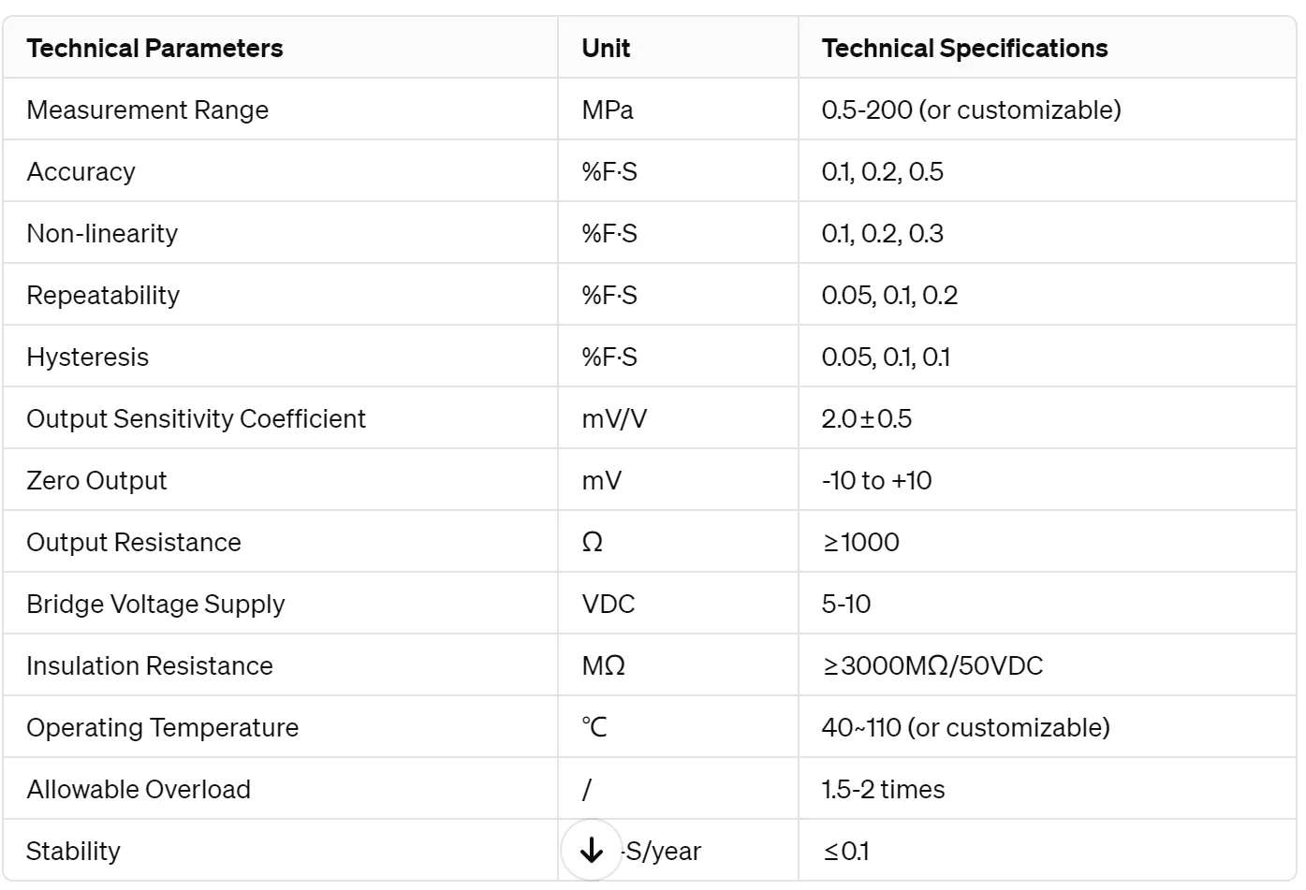The height and width of the screenshot is (890, 1306).
Task: Click the MPa unit cell
Action: click(678, 109)
